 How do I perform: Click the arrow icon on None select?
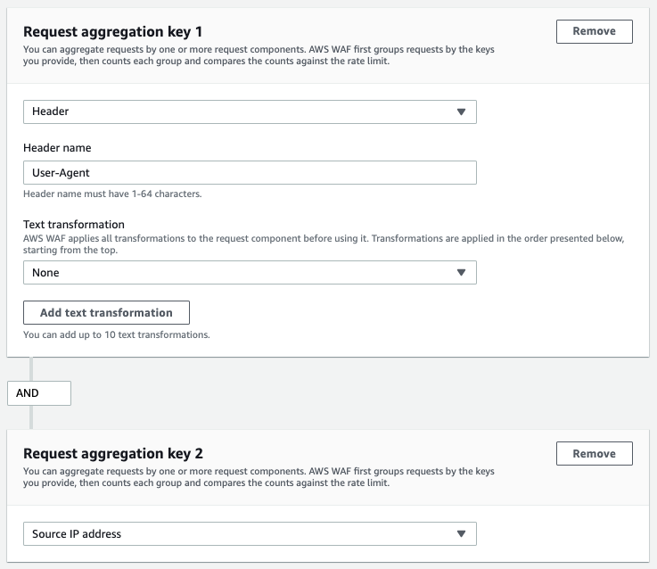click(461, 273)
